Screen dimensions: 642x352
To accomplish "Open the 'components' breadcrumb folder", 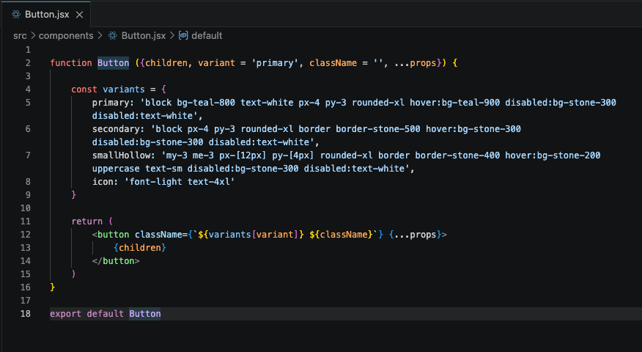I will [66, 36].
